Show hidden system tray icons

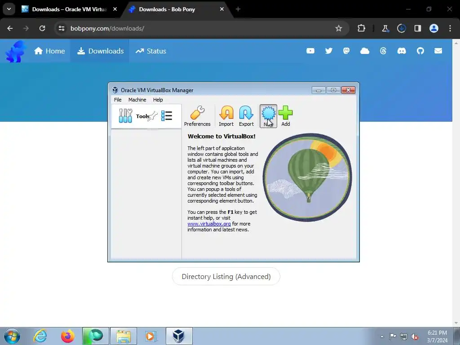pyautogui.click(x=382, y=336)
